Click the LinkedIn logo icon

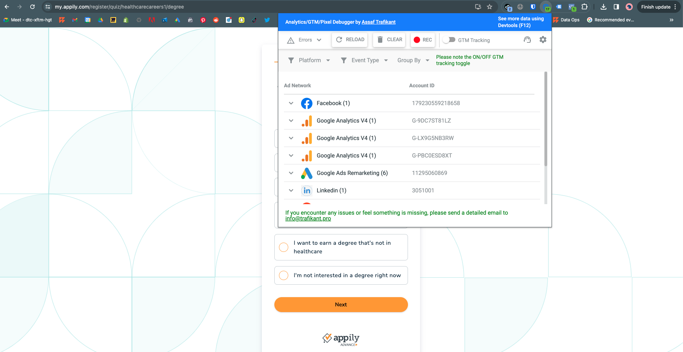pos(306,191)
